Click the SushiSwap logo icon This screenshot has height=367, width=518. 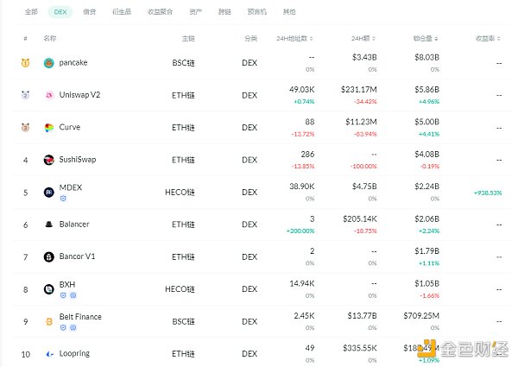click(49, 160)
